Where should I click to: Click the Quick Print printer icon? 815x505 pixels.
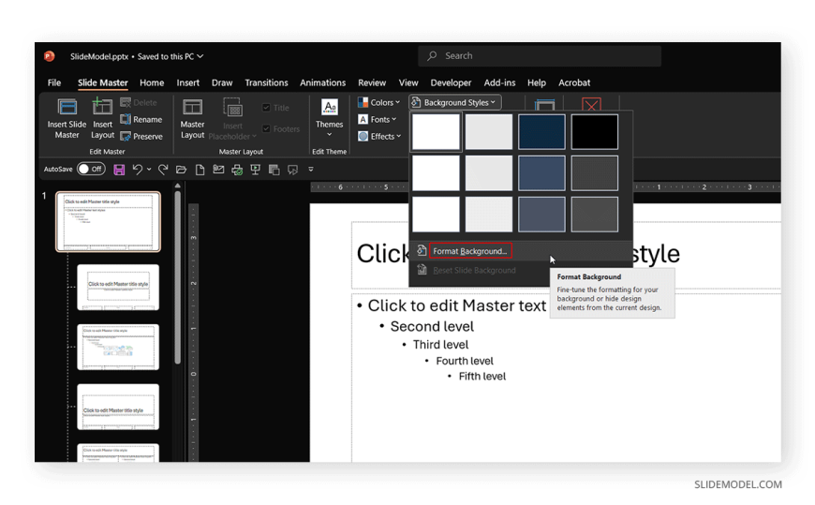pos(237,170)
